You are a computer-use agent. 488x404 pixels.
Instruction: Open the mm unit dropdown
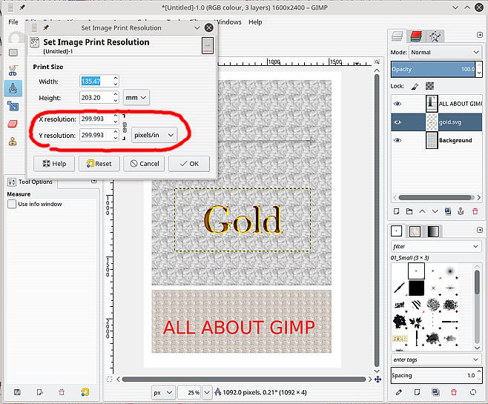point(136,98)
